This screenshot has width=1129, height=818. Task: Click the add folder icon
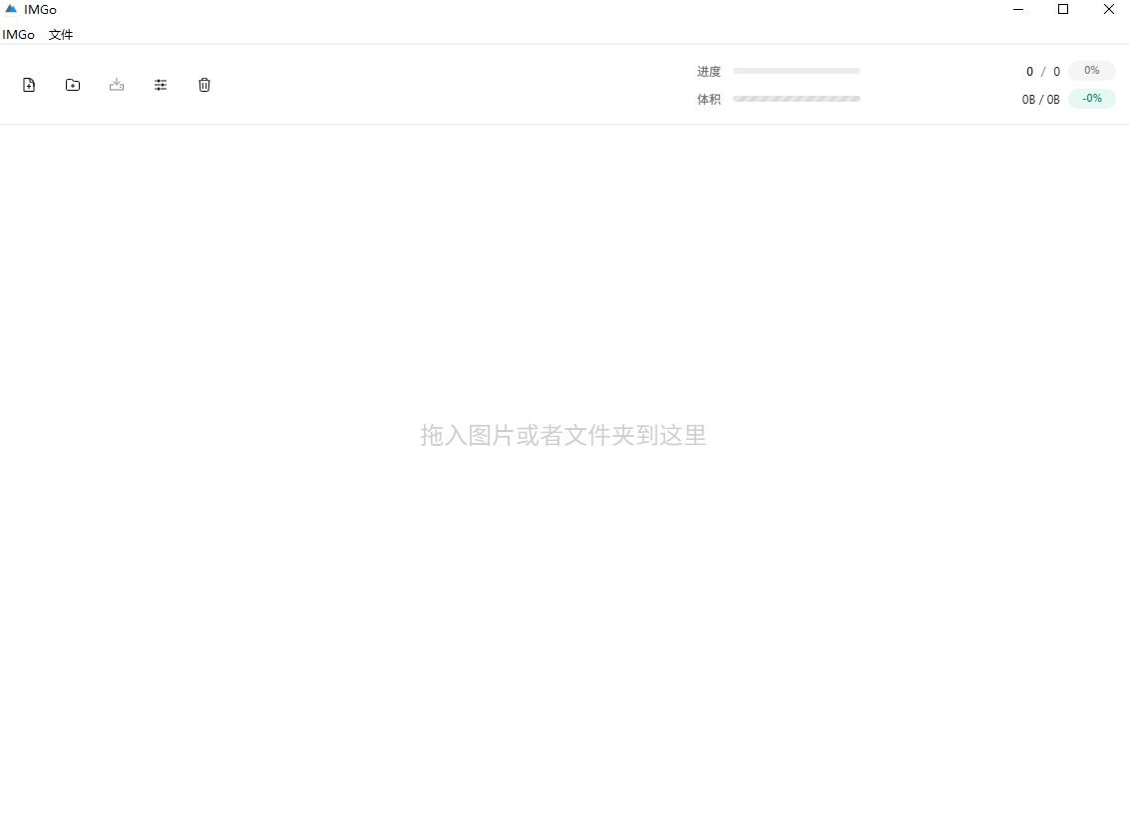[73, 85]
